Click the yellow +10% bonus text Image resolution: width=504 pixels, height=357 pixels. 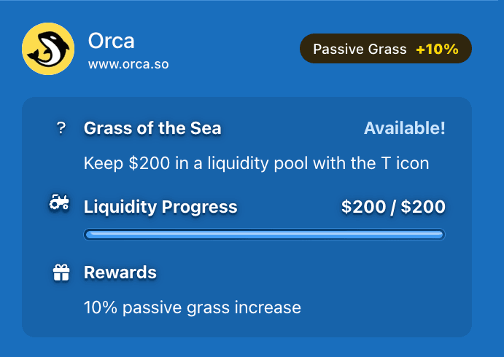pos(437,49)
